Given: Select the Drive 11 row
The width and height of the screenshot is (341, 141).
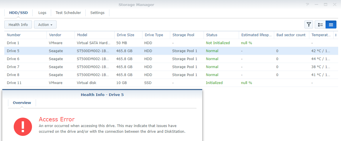Looking at the screenshot, I should tap(14, 83).
